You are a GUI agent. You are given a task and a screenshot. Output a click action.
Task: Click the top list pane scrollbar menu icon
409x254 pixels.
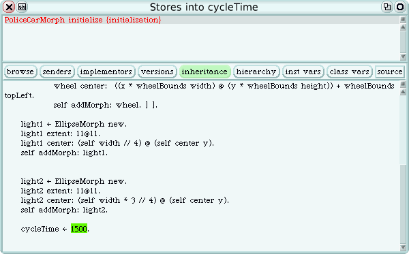[x=403, y=19]
